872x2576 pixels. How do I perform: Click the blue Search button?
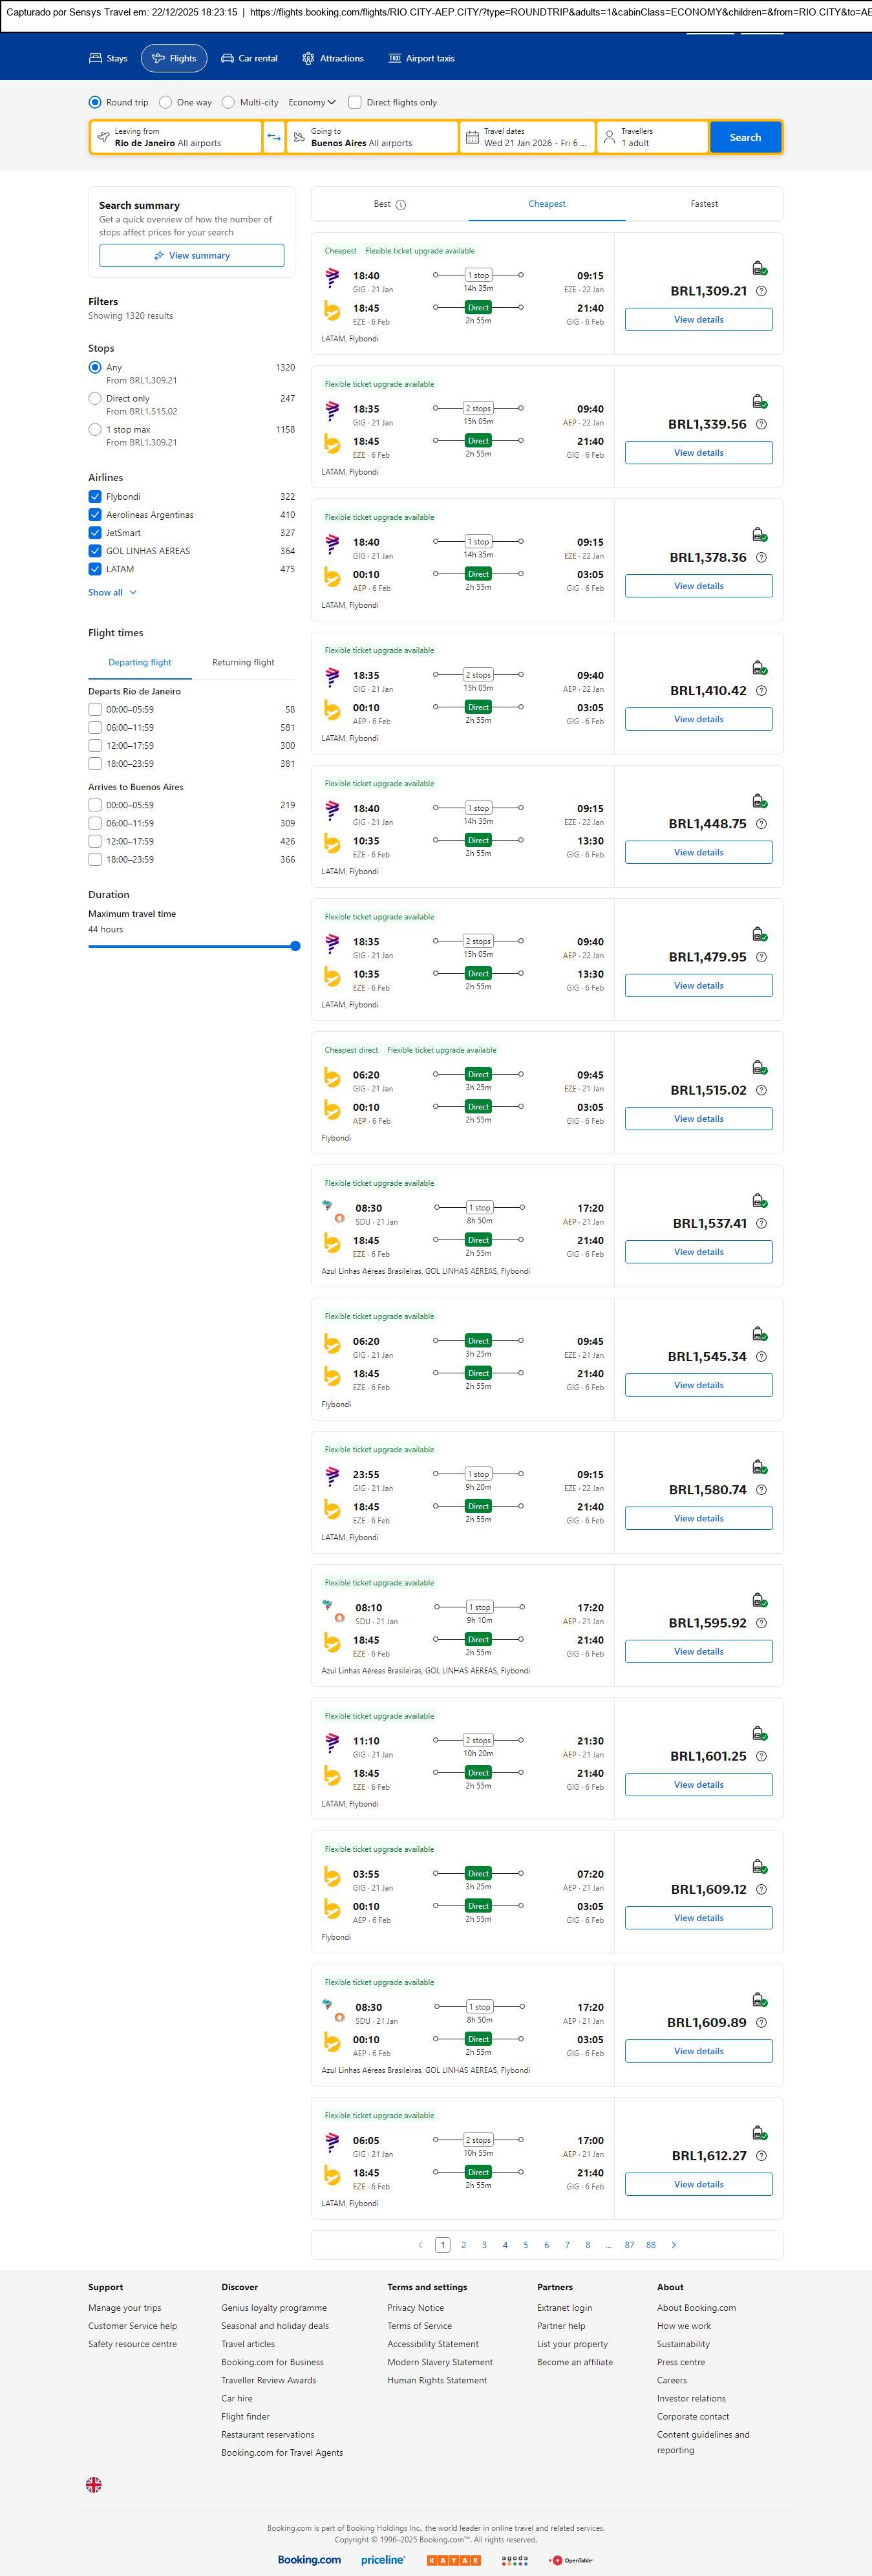(745, 137)
